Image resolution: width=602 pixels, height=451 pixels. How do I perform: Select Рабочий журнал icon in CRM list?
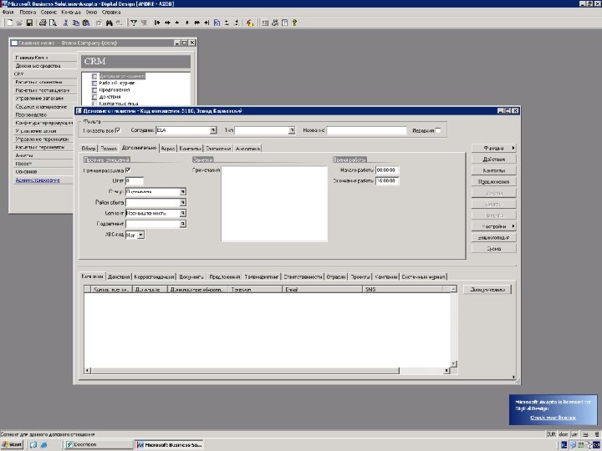point(94,83)
